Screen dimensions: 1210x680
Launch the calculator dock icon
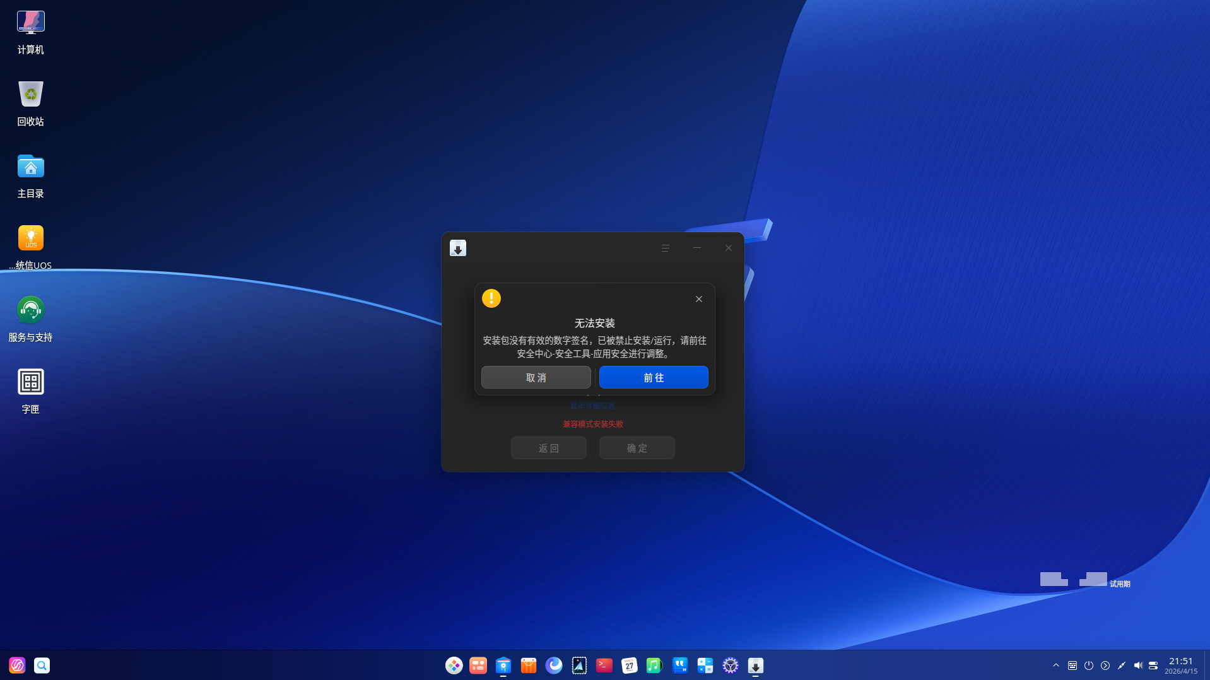coord(705,665)
